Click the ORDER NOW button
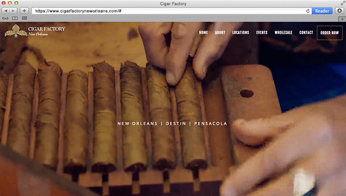Viewport: 346px width, 196px height. point(329,33)
